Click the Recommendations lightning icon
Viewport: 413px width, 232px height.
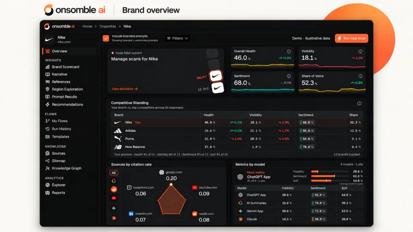(x=47, y=104)
